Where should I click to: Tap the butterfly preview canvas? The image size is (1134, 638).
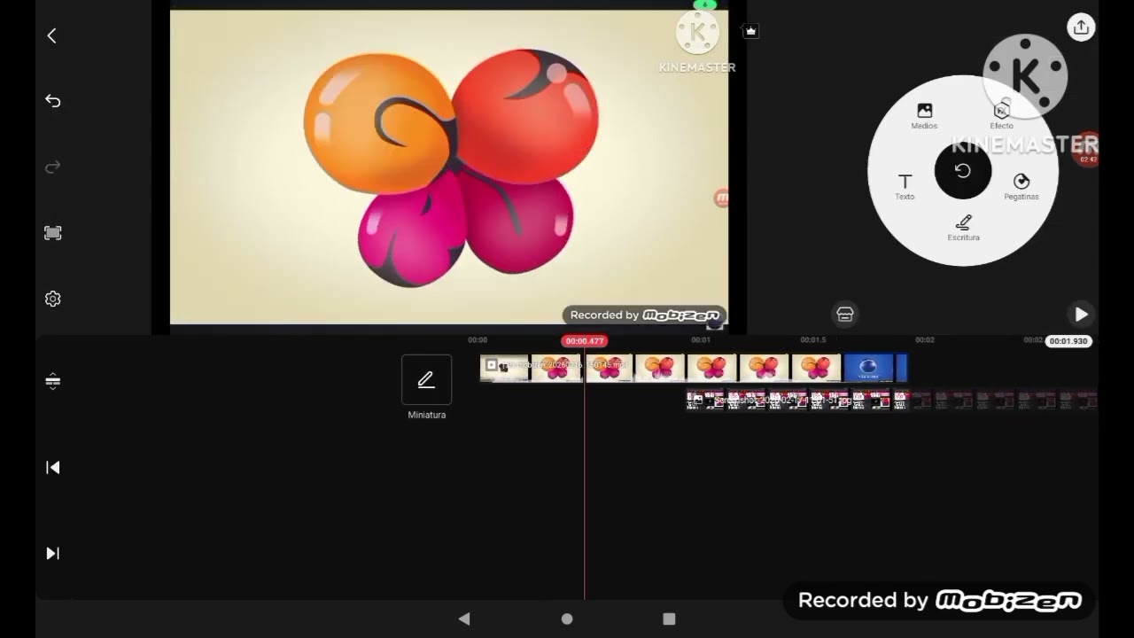[449, 167]
